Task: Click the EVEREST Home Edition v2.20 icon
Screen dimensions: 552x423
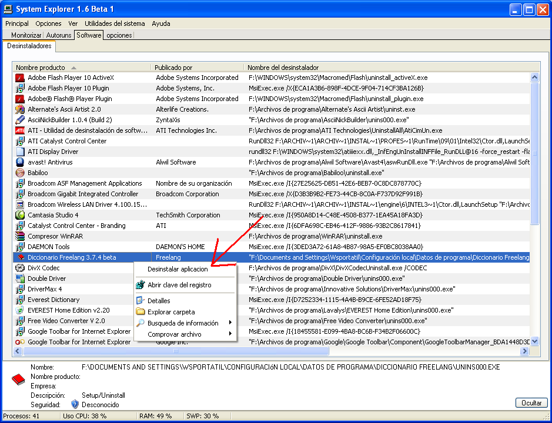Action: [20, 310]
